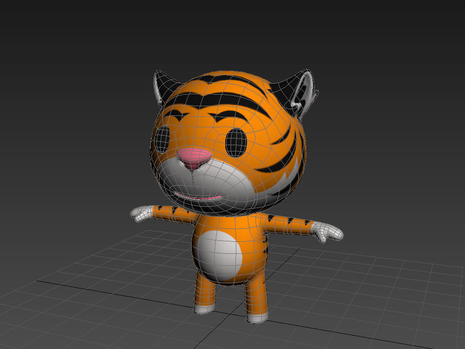Click the tiger's black eye below the striped cheek
This screenshot has height=349, width=465.
[236, 142]
